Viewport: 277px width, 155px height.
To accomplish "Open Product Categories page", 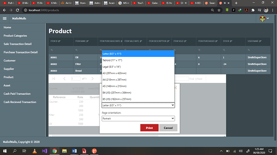I will (x=15, y=36).
